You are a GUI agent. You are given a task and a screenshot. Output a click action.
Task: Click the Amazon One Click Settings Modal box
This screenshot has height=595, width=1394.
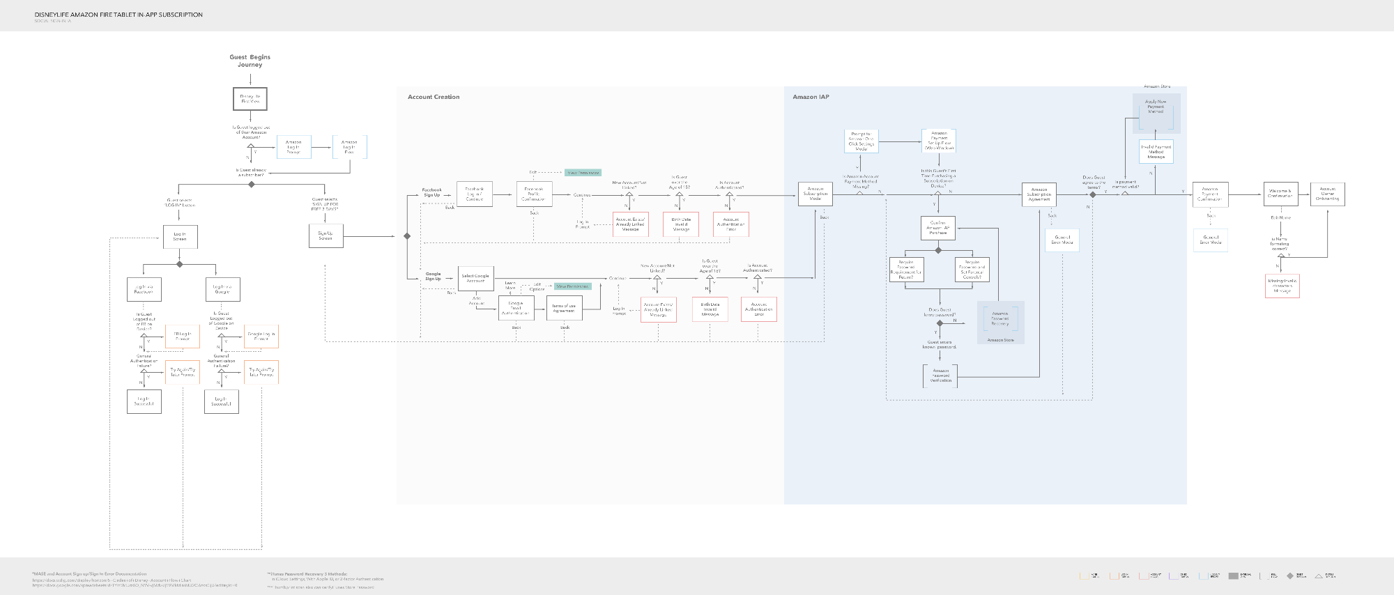[861, 141]
